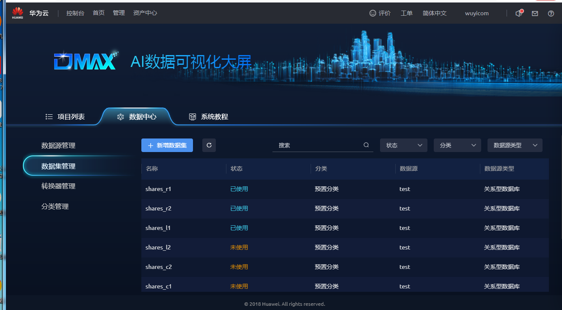
Task: Click the refresh dataset list icon
Action: click(209, 145)
